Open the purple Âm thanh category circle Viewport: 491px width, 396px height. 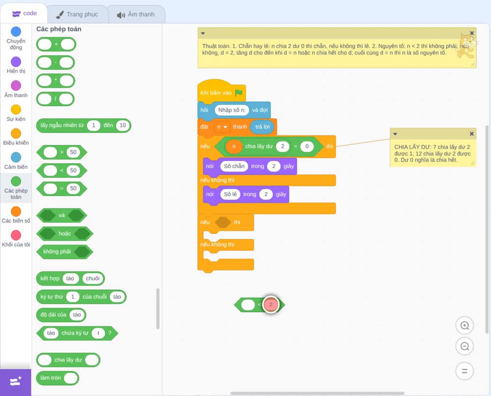pos(16,85)
